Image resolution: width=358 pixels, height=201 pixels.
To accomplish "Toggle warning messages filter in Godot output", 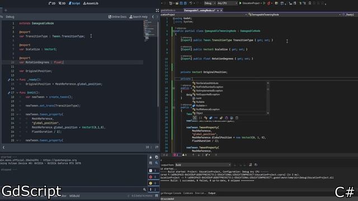I will tap(153, 183).
